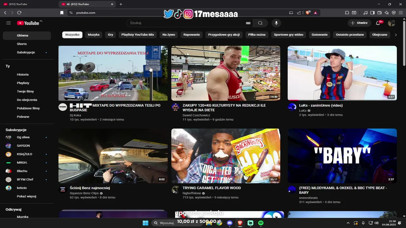Image resolution: width=406 pixels, height=228 pixels.
Task: Open the bodybuilder shopping video thumbnail
Action: click(x=226, y=73)
